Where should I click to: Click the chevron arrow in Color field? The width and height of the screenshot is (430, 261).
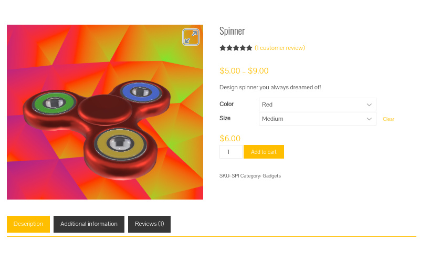pos(369,105)
